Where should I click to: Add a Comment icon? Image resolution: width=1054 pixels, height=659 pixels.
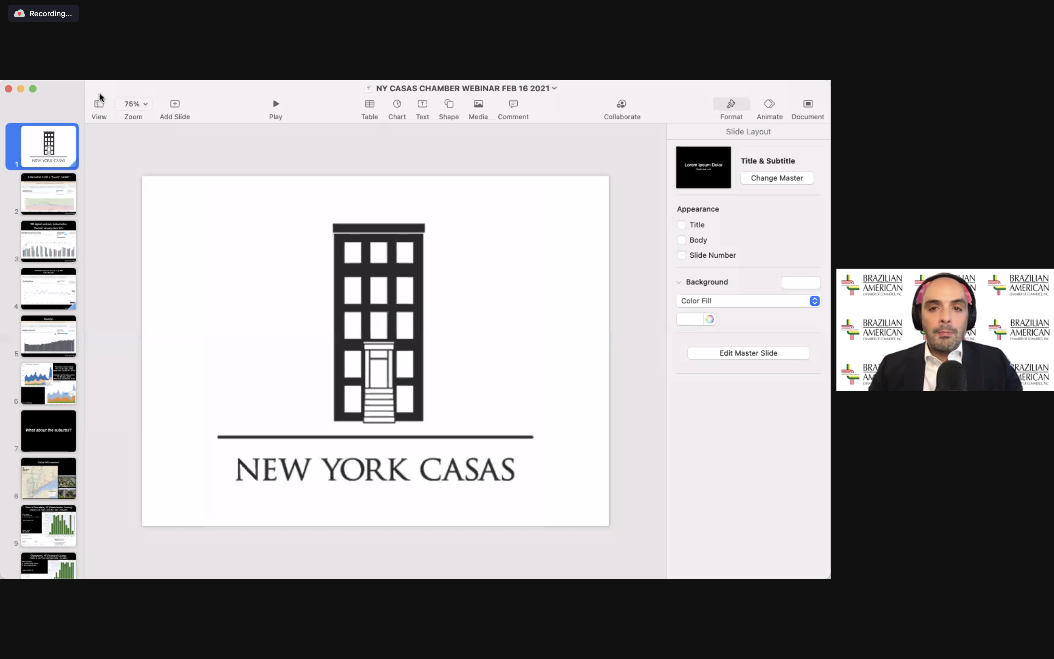(x=513, y=104)
